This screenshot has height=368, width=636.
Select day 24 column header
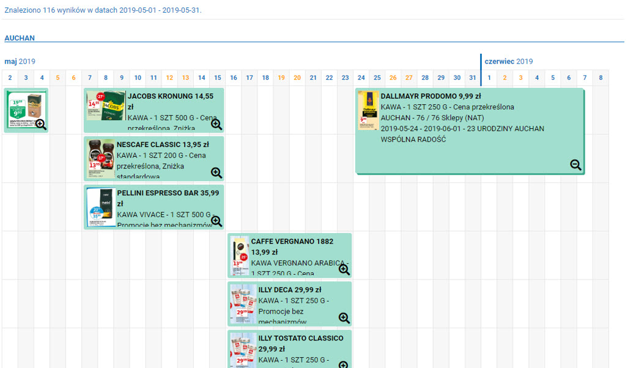pyautogui.click(x=361, y=78)
